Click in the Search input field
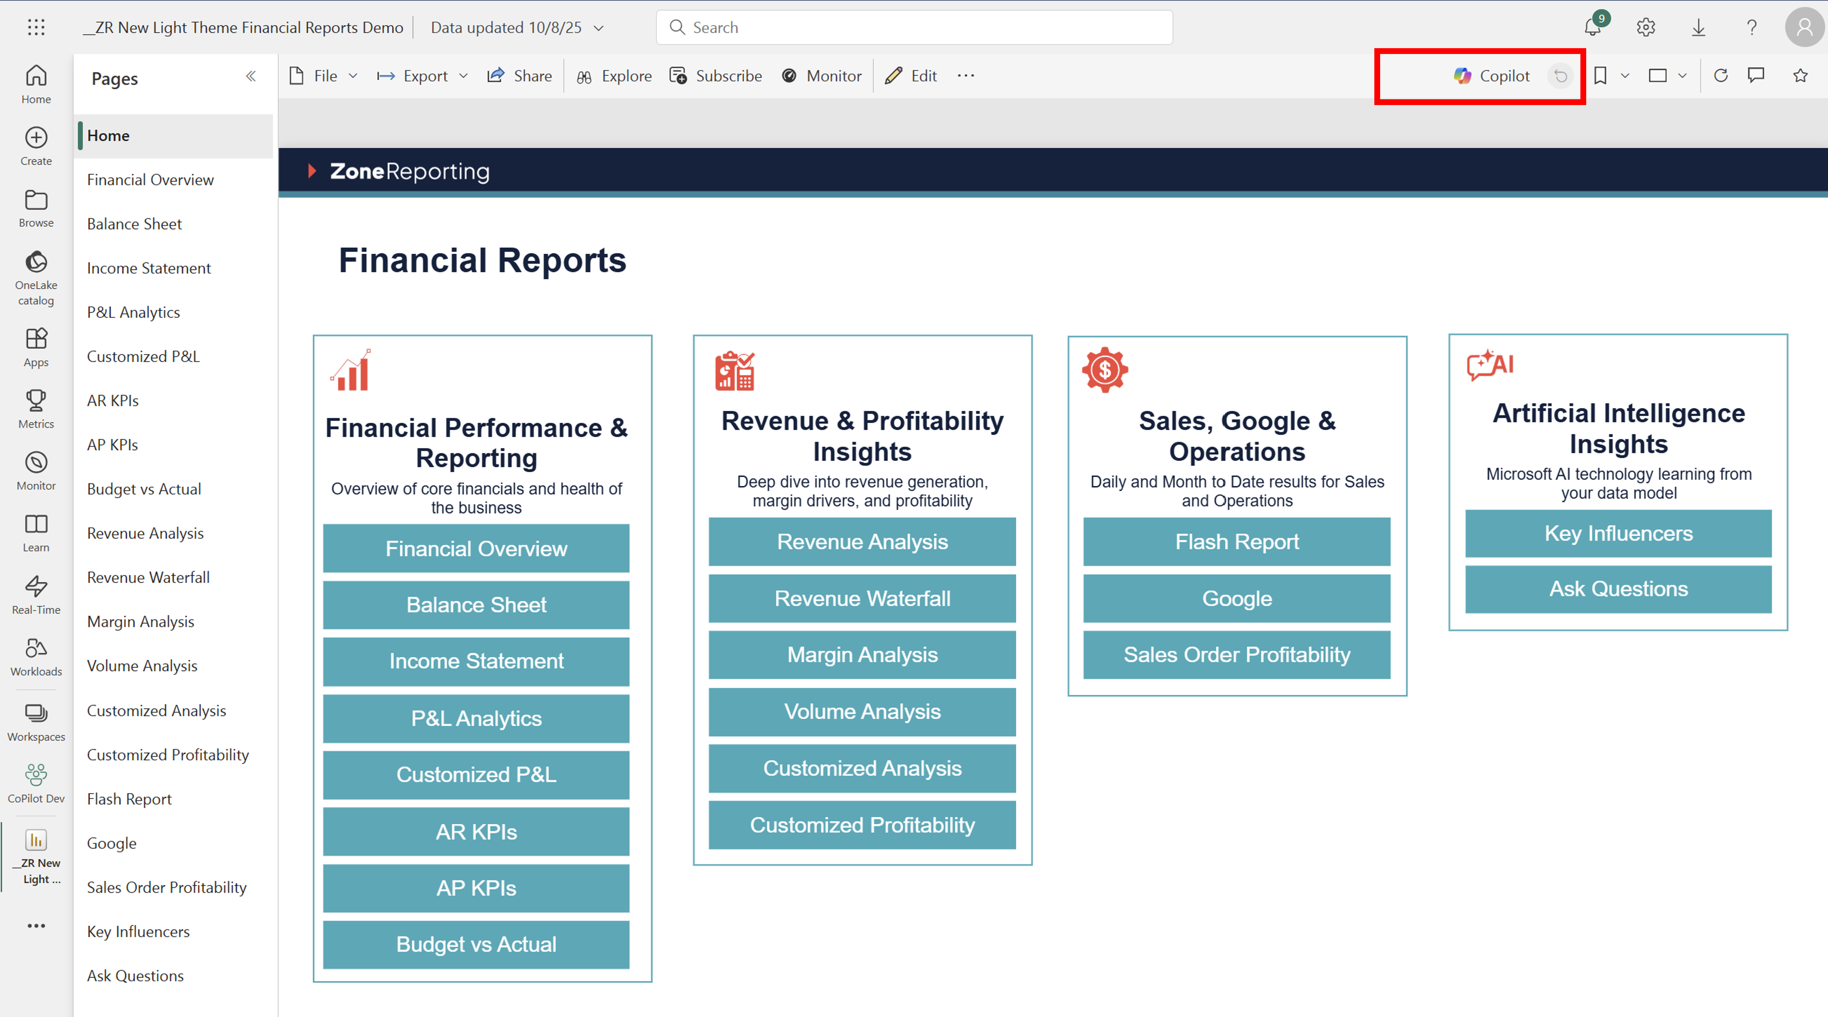Screen dimensions: 1828x1017 click(914, 27)
